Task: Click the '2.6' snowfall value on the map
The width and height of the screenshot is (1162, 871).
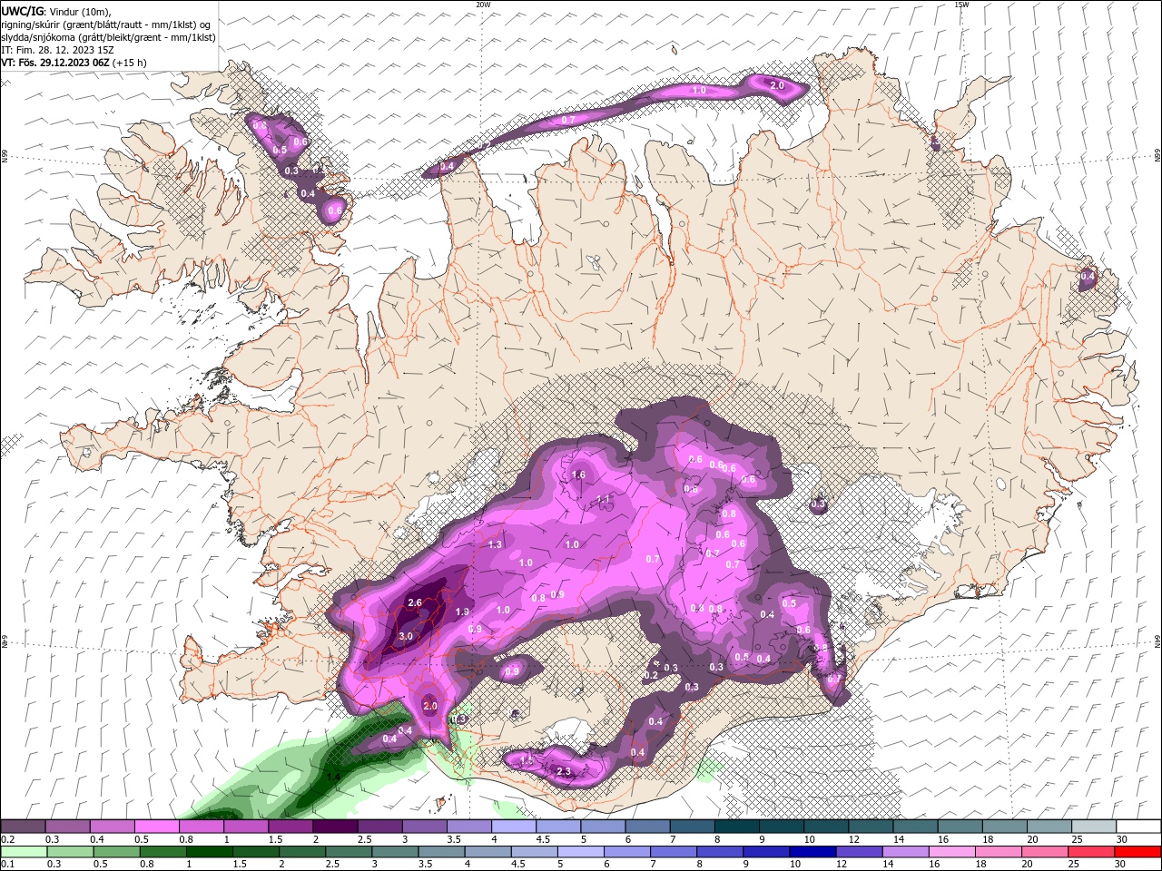Action: pos(416,602)
